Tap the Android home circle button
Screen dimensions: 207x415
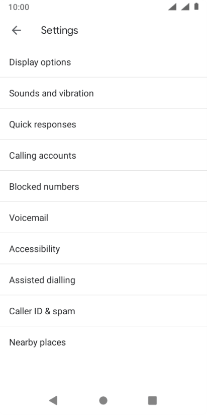tap(103, 400)
